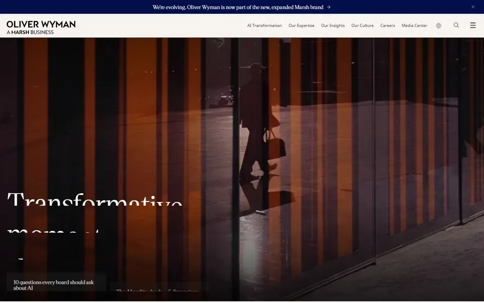This screenshot has height=303, width=484.
Task: Open the globe language selector
Action: (x=438, y=26)
